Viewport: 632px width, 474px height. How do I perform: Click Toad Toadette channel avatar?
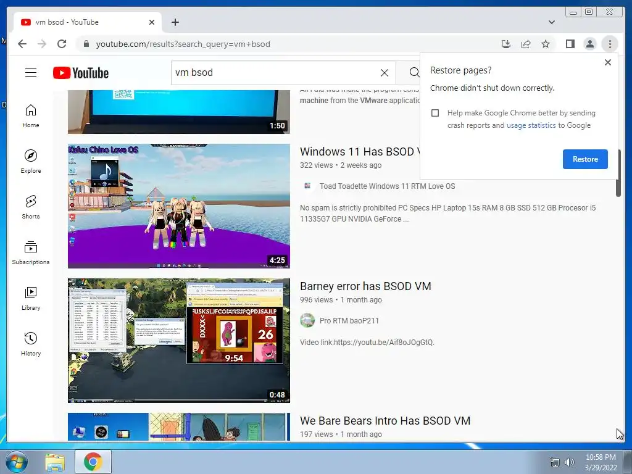point(307,186)
